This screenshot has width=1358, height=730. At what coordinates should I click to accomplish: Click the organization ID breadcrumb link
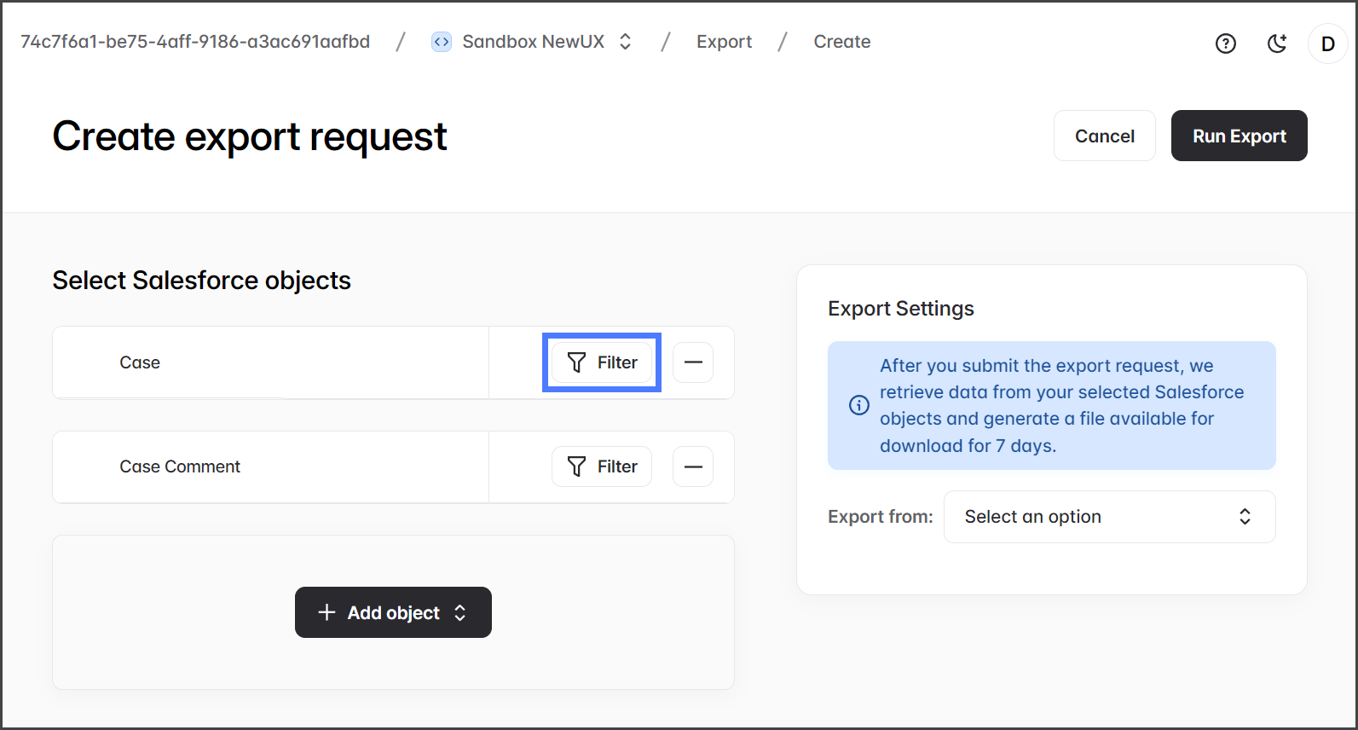195,42
